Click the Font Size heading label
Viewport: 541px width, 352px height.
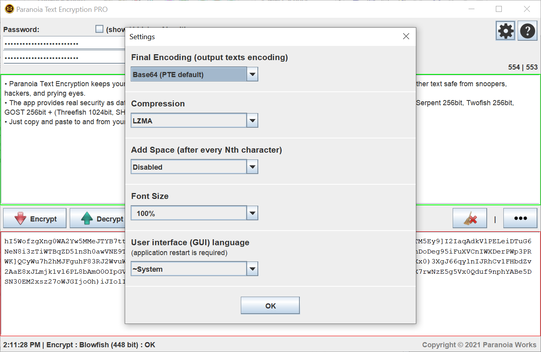tap(150, 196)
